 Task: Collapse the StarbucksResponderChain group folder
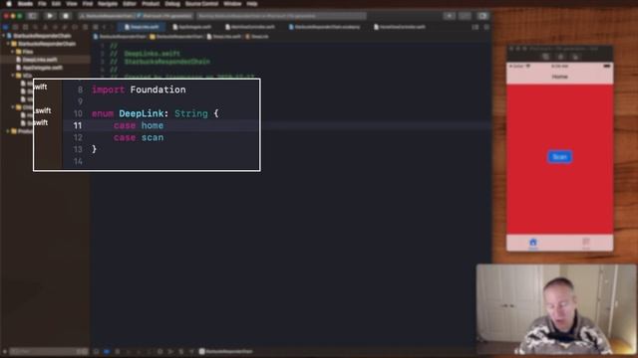pos(8,44)
